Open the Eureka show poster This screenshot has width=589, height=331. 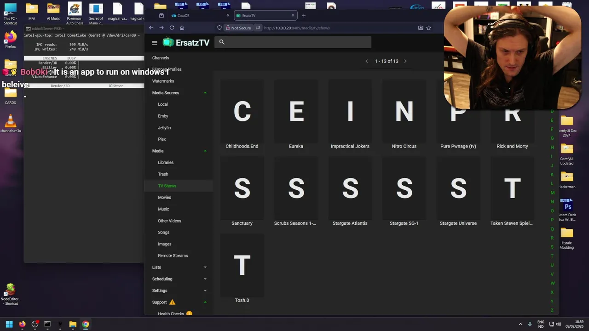(x=296, y=111)
